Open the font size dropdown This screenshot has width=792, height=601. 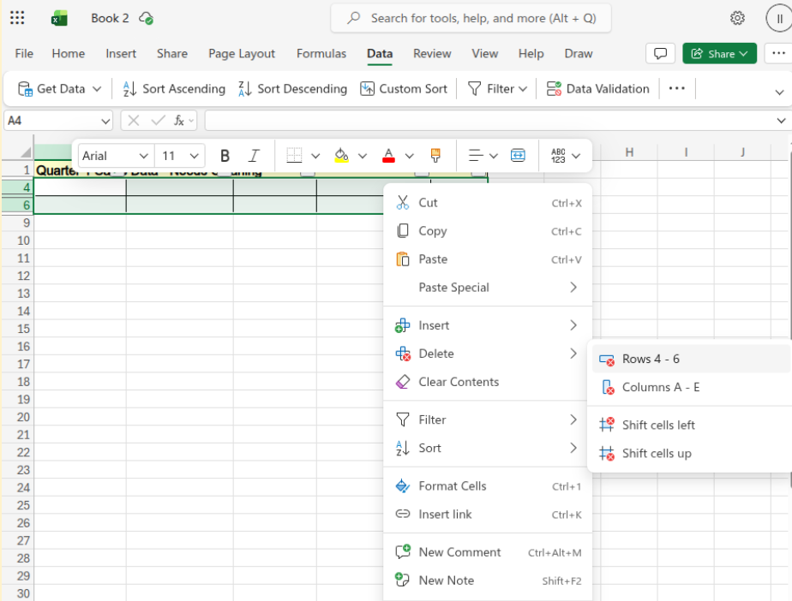point(179,155)
